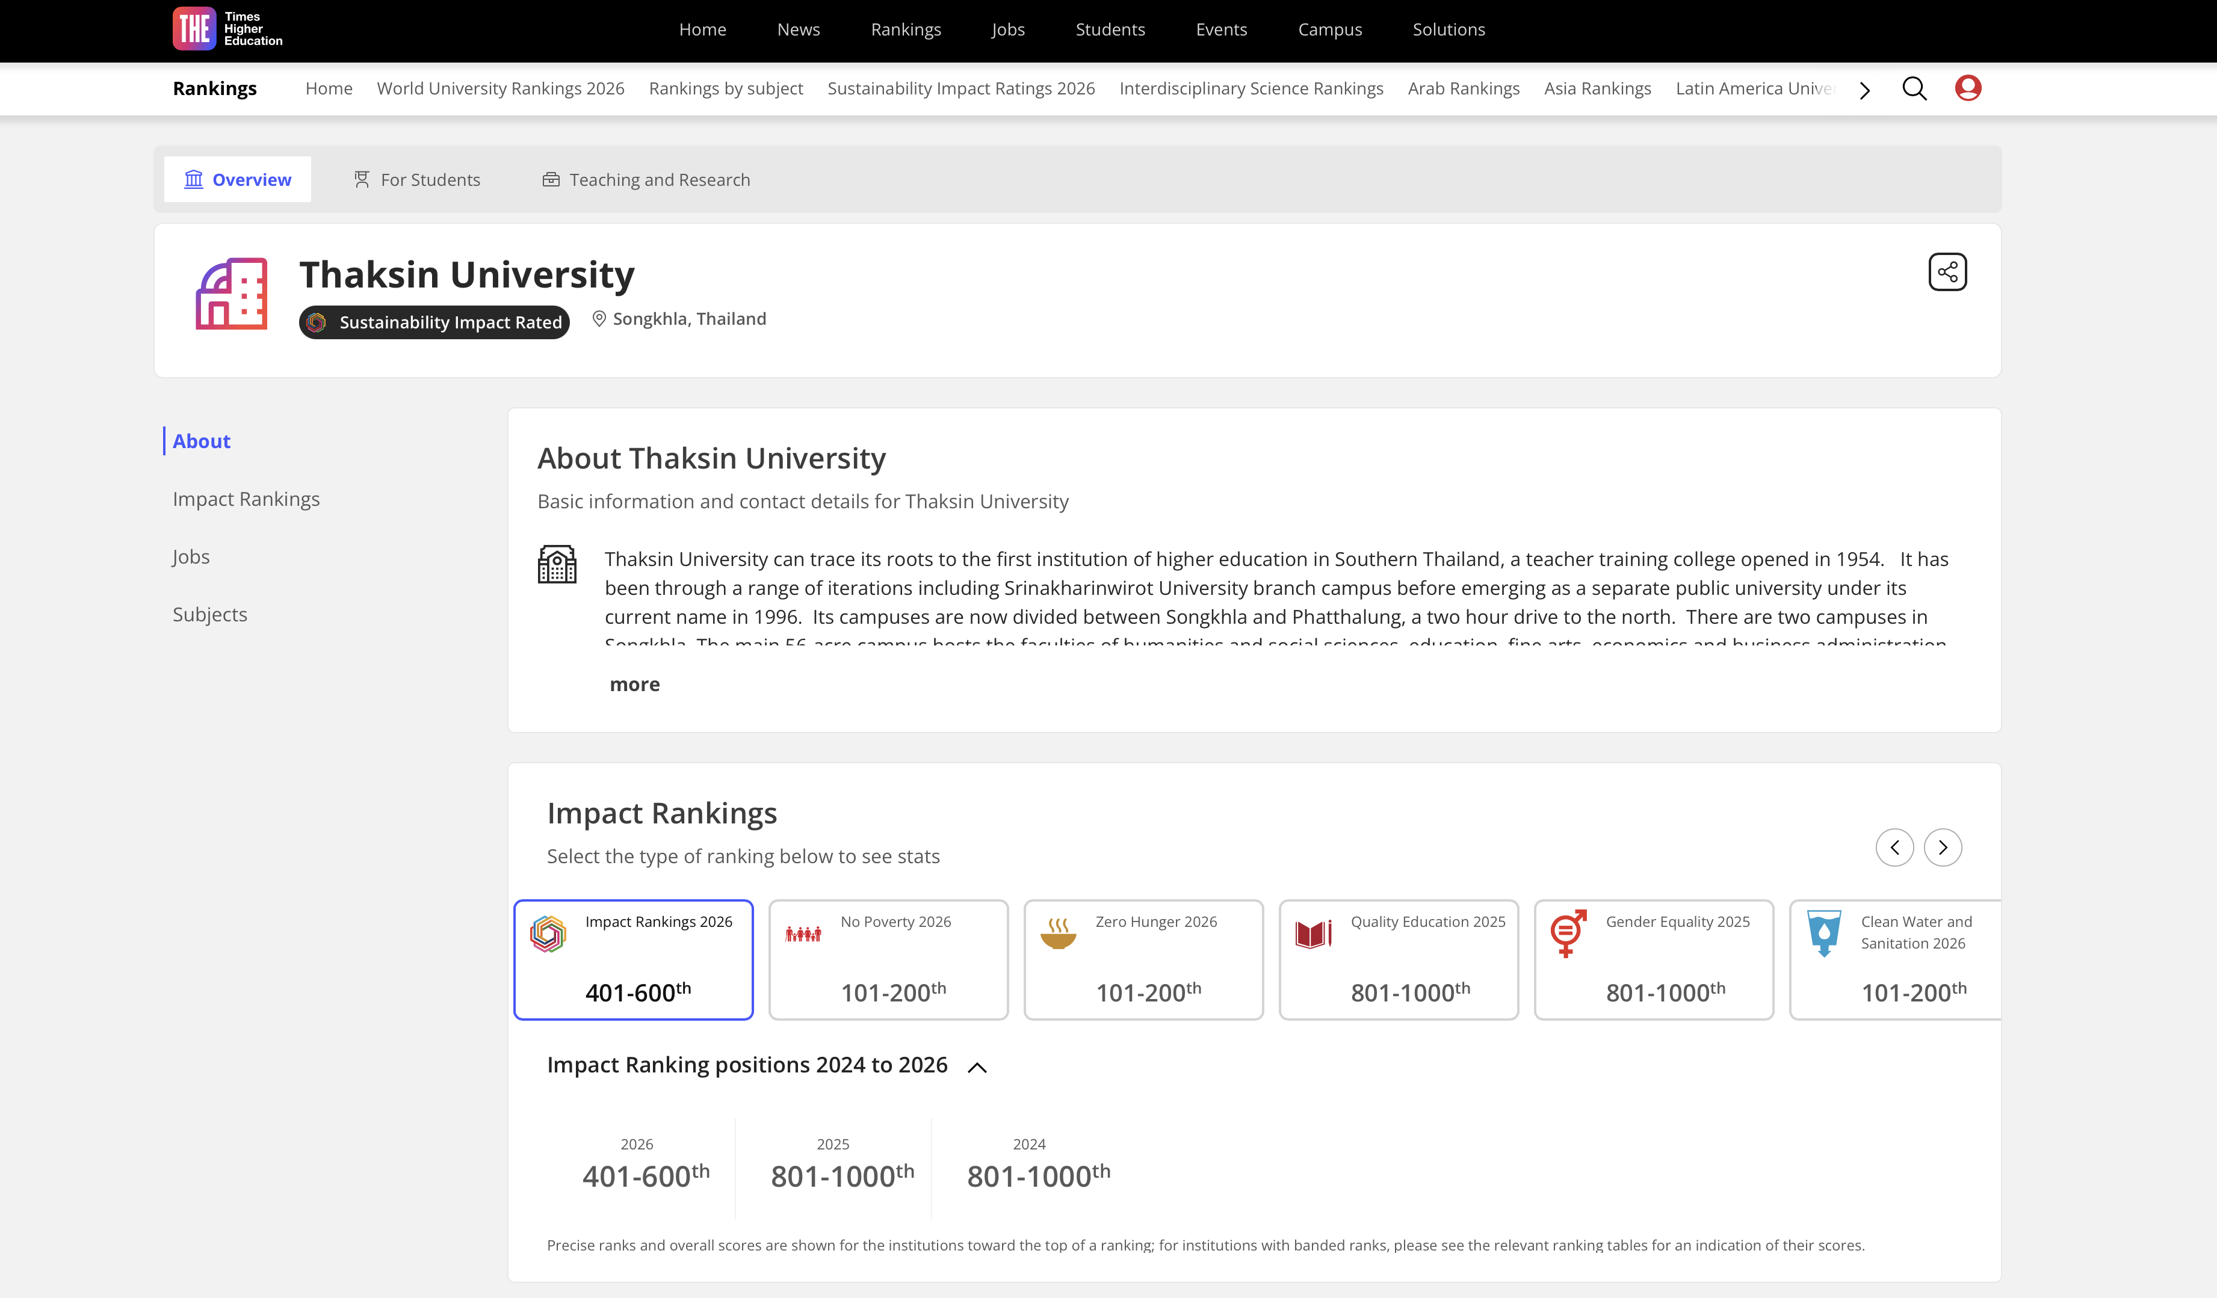Go to Home in top black bar
2217x1298 pixels.
coord(702,29)
